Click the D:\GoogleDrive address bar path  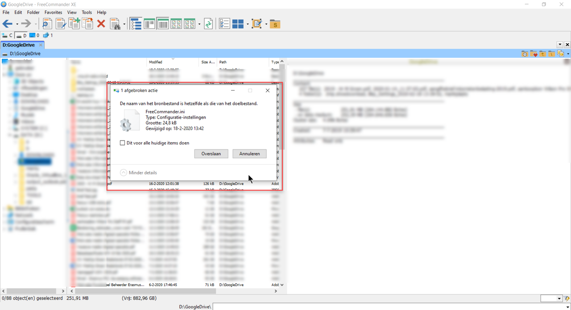click(x=25, y=54)
